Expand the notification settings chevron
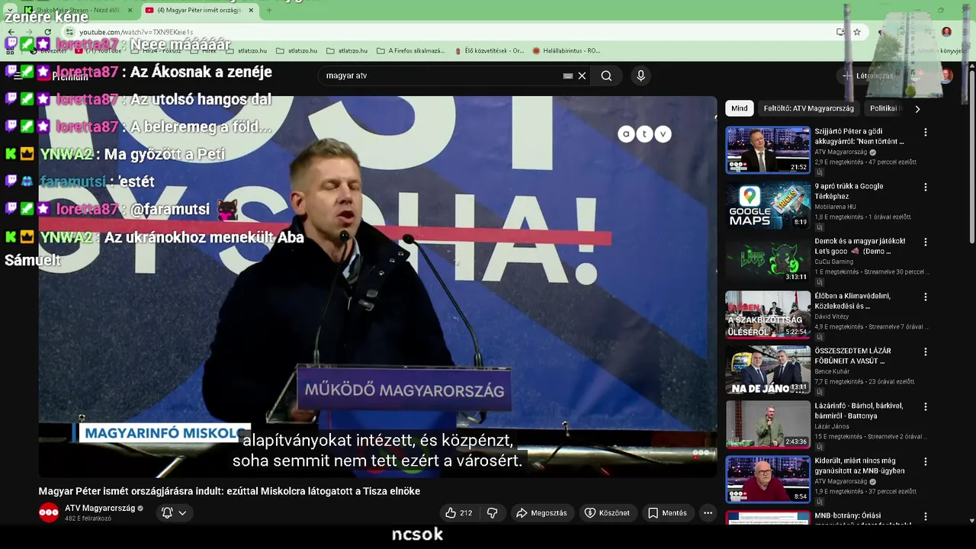The width and height of the screenshot is (976, 549). (182, 513)
